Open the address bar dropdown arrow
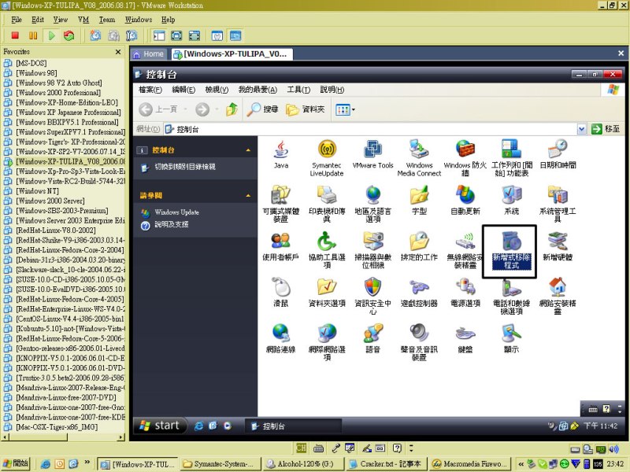Screen dimensions: 630x472 tap(581, 129)
